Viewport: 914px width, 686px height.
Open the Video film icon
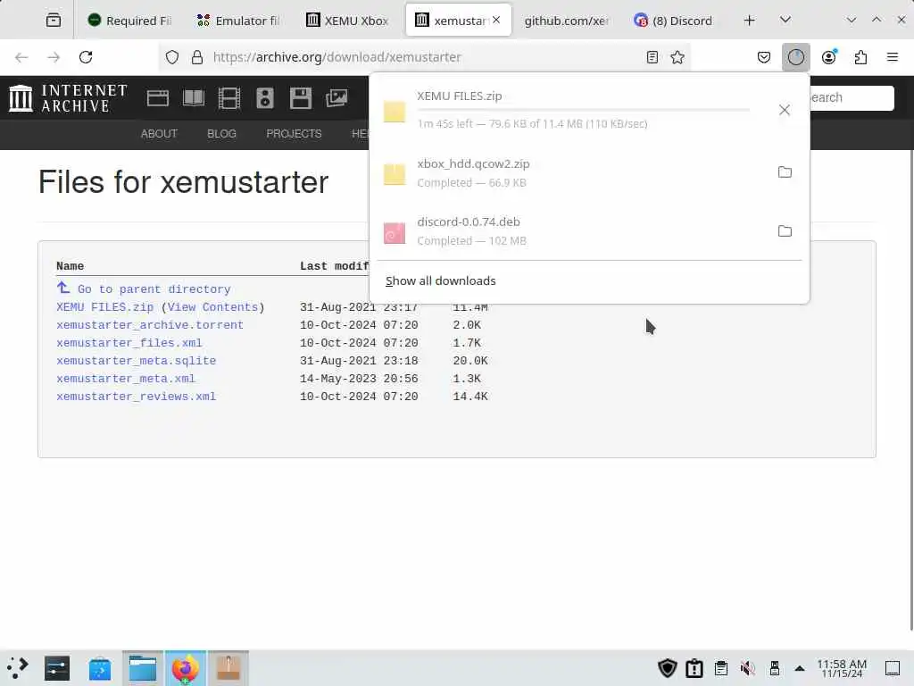(x=229, y=98)
